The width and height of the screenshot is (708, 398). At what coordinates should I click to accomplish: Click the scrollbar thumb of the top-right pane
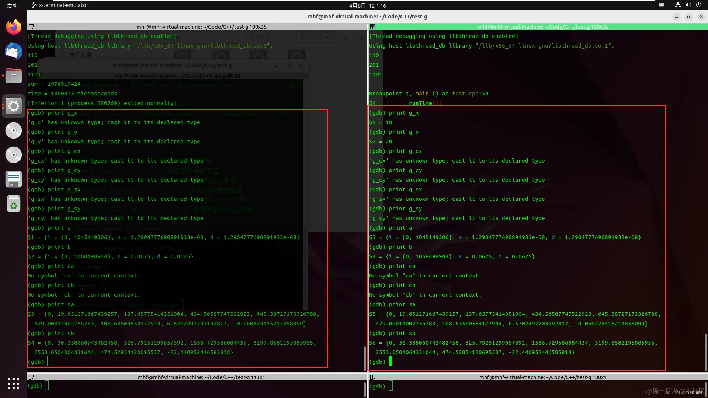coord(706,352)
